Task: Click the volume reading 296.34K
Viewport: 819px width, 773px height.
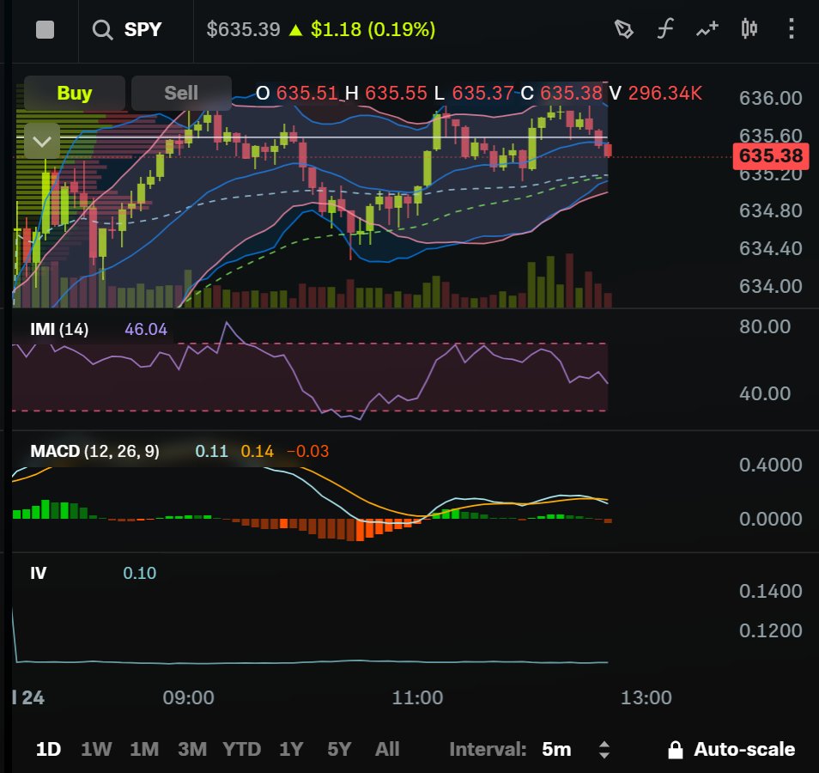Action: pos(664,93)
